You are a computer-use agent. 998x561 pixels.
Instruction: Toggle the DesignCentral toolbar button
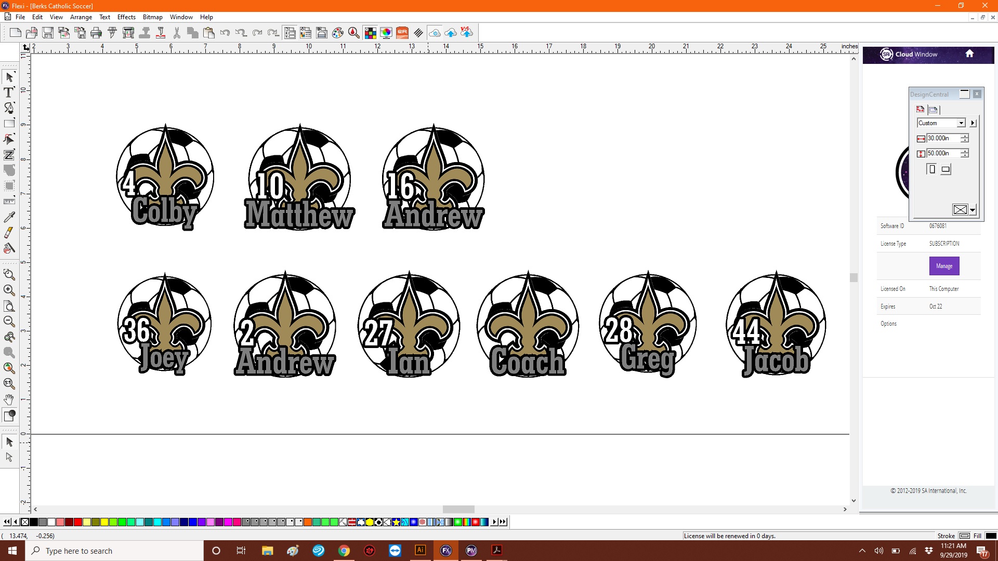pyautogui.click(x=290, y=33)
